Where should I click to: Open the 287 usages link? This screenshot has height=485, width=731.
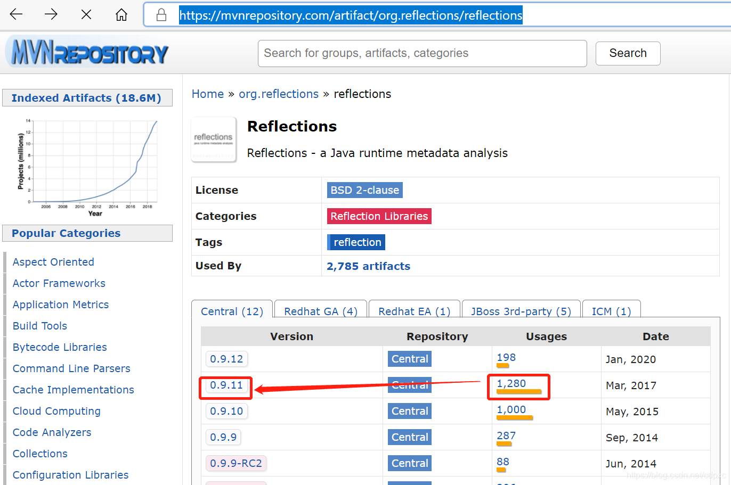click(x=506, y=436)
